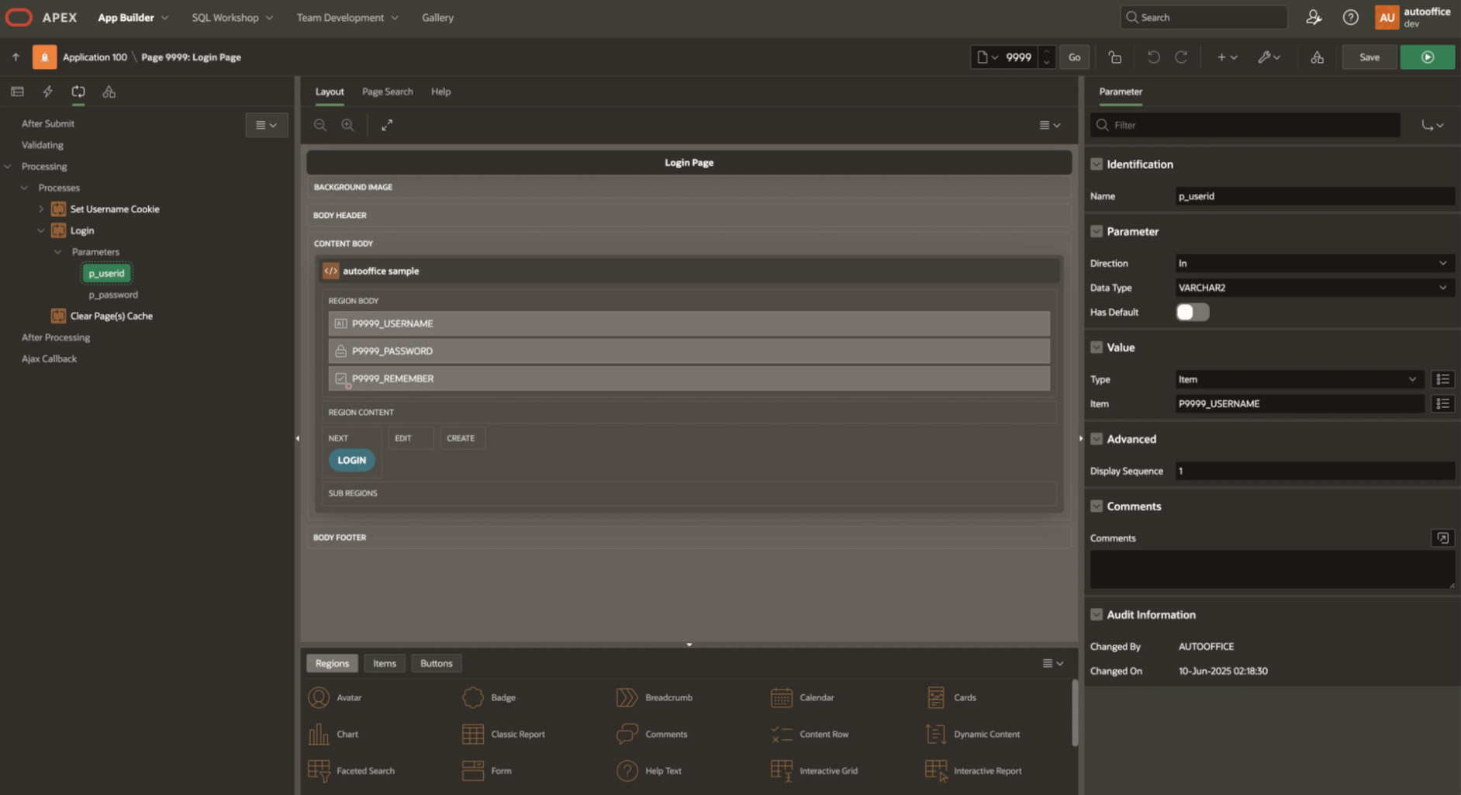The height and width of the screenshot is (795, 1461).
Task: Toggle the Has Default switch
Action: 1192,313
